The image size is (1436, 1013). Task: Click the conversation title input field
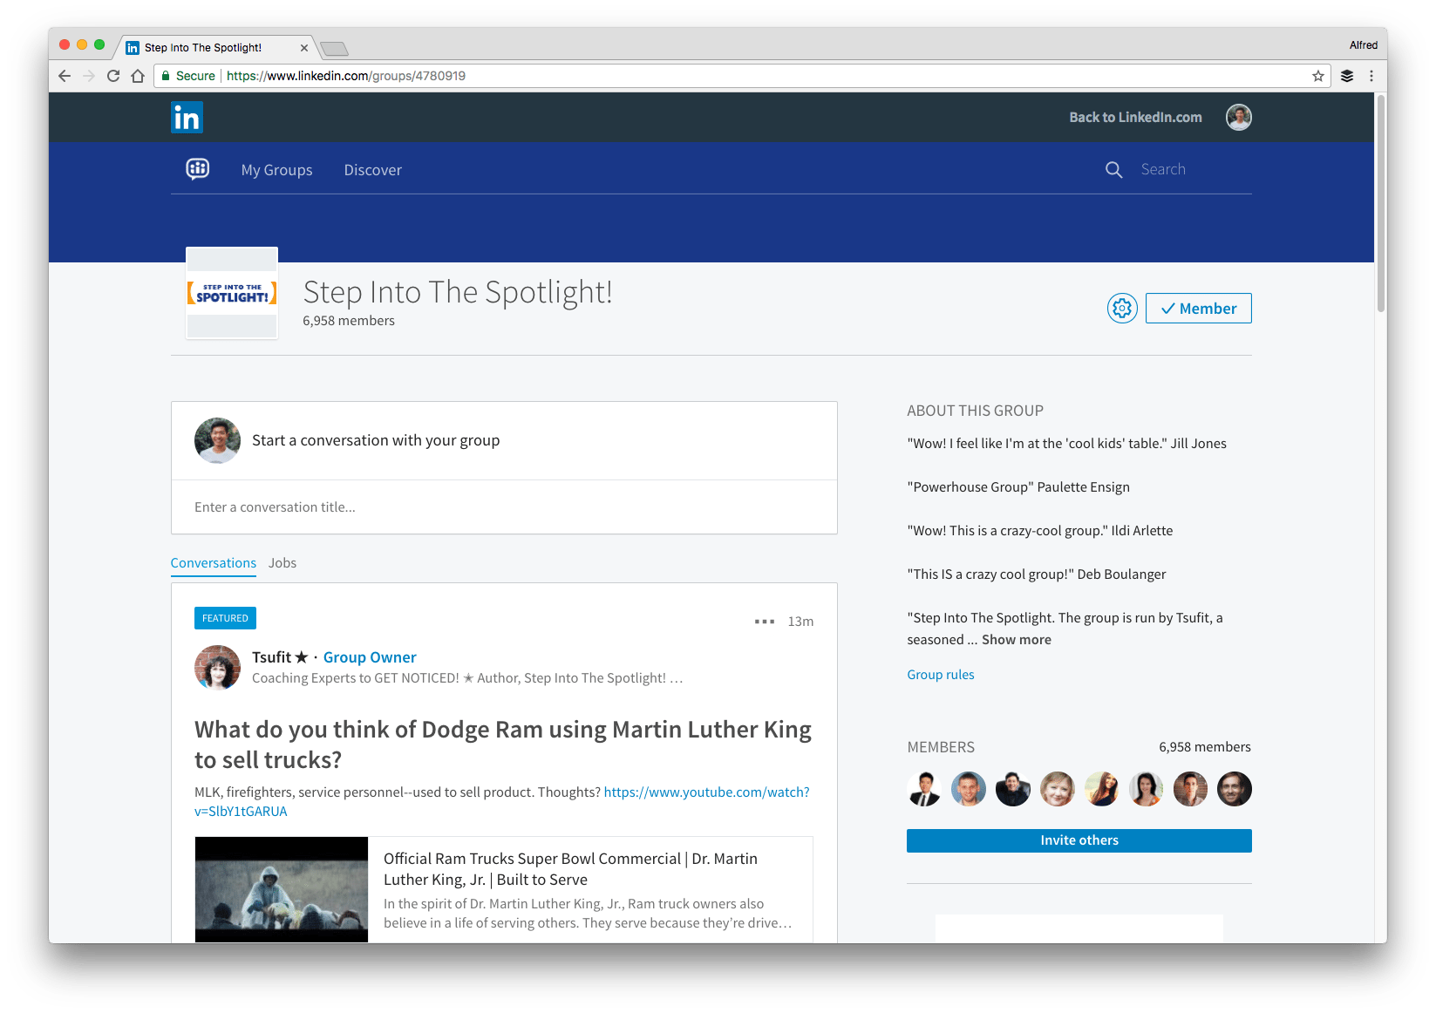click(x=504, y=507)
